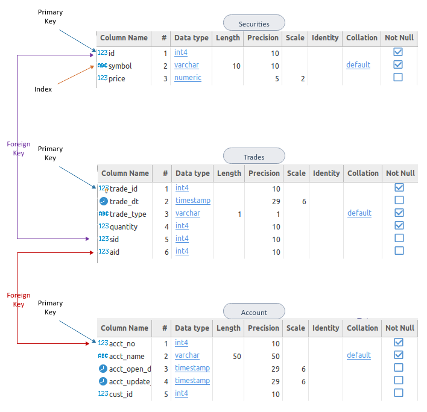Click the ABC icon beside acct_name
This screenshot has height=412, width=427.
103,356
